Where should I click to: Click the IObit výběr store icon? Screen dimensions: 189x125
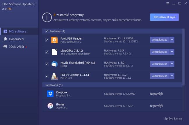5,47
